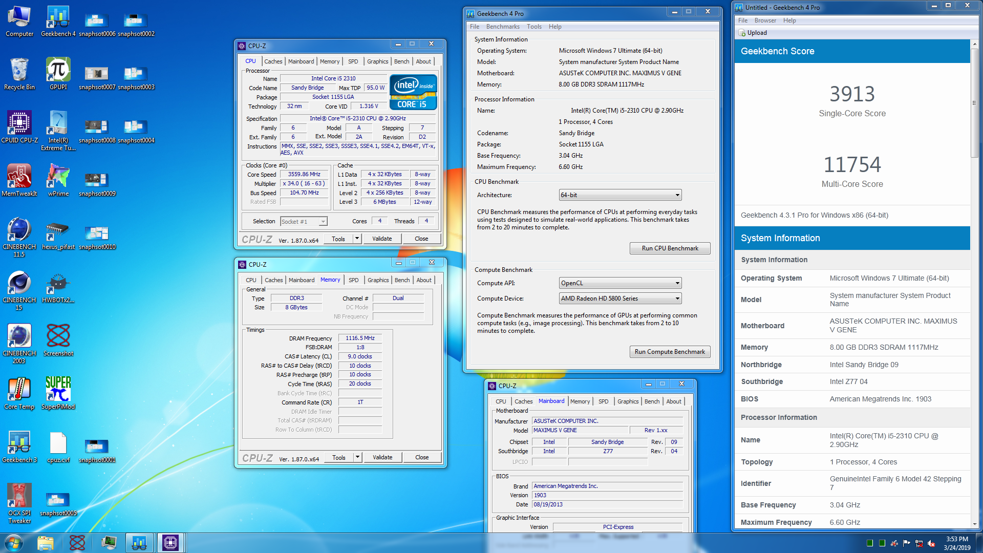This screenshot has width=983, height=553.
Task: Click the Upload icon in Geekbench results
Action: click(x=742, y=33)
